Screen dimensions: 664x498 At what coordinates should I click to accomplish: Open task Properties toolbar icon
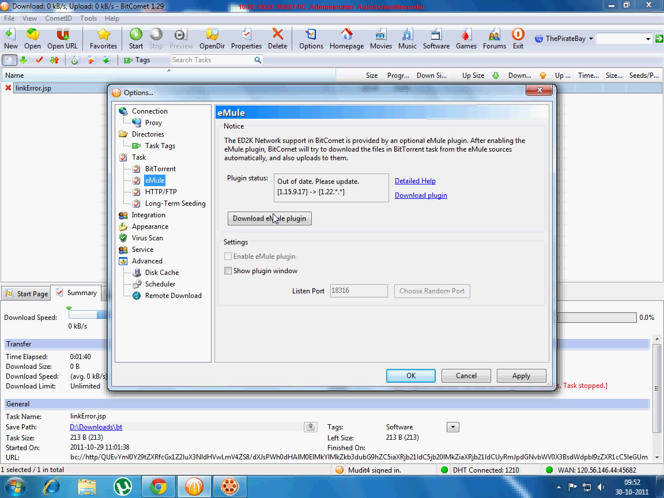pos(247,39)
